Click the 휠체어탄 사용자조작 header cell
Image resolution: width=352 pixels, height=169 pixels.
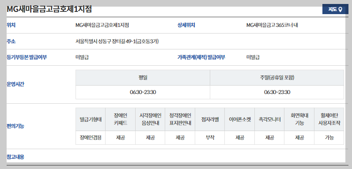click(329, 119)
